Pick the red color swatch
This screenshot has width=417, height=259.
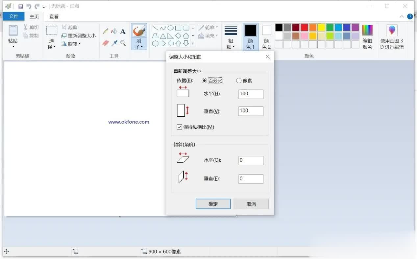pyautogui.click(x=304, y=27)
